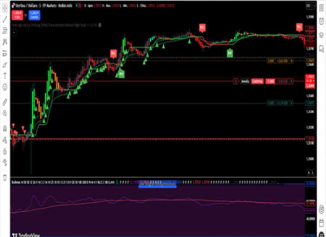Open the alerts alarm clock panel
Viewport: 326px width, 237px height.
[x=321, y=21]
